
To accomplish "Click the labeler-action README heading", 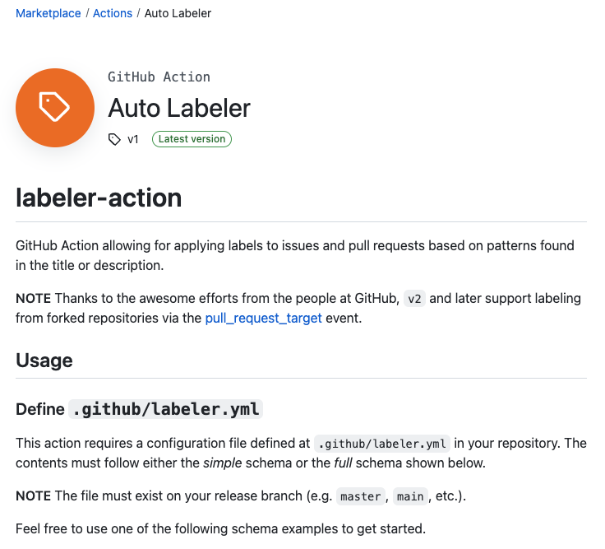I will click(99, 198).
